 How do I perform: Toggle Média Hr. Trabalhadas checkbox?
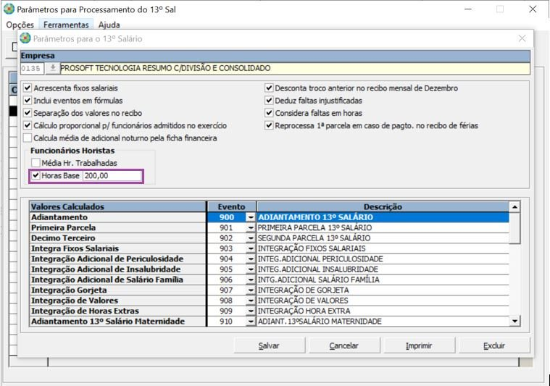coord(36,163)
